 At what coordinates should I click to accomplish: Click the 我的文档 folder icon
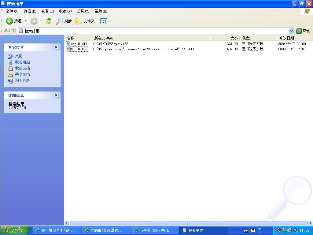pyautogui.click(x=10, y=69)
